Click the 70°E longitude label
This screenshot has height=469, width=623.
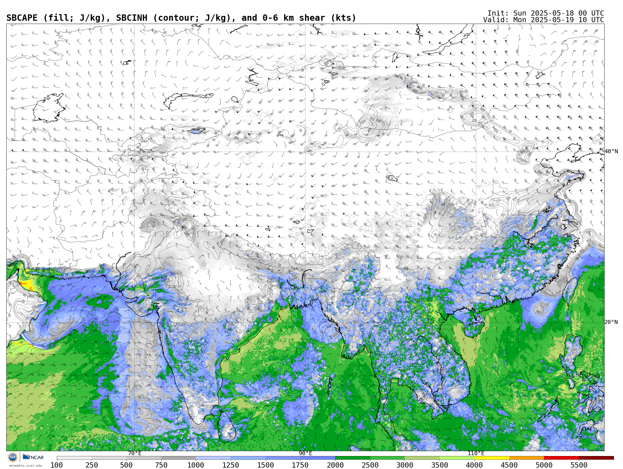[135, 453]
